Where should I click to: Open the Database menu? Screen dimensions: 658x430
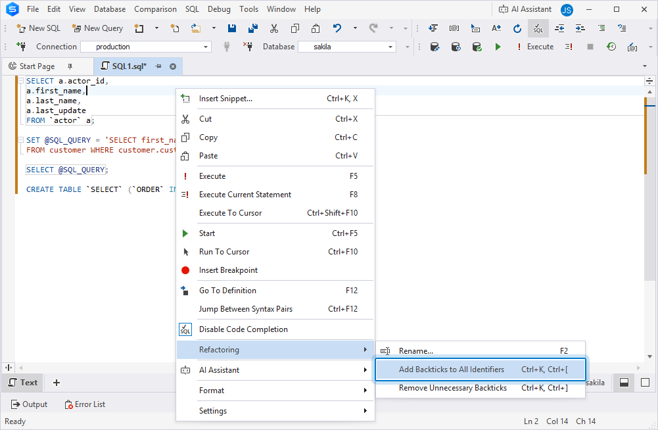coord(110,9)
